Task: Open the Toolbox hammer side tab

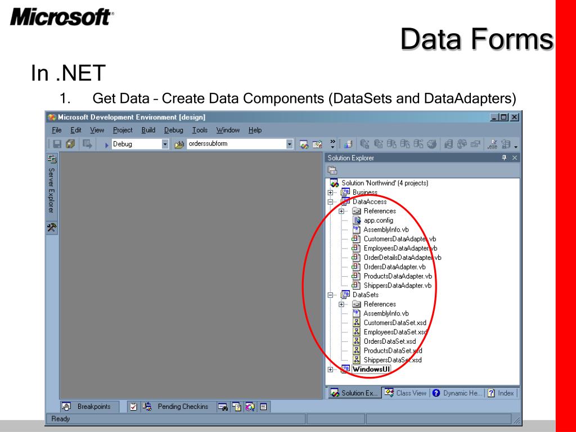Action: coord(51,227)
